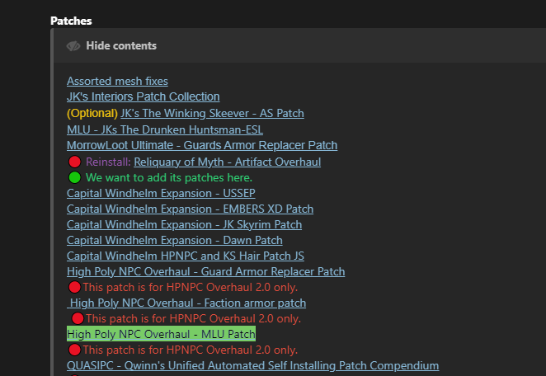Click the HPNPC 2.0 note under MLU Patch
Viewport: 546px width, 376px height.
[191, 350]
